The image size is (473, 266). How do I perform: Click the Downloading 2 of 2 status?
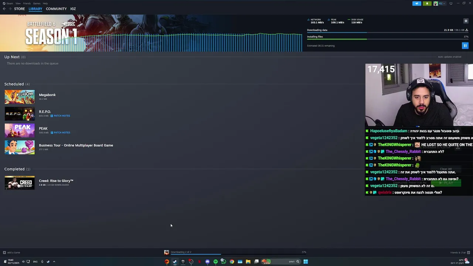pos(181,252)
